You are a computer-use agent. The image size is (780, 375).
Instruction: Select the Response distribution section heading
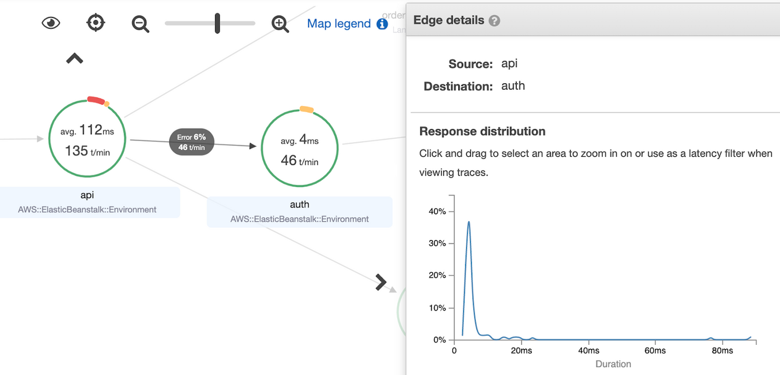482,131
